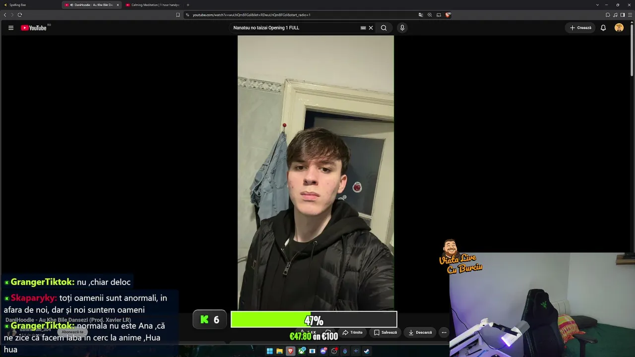Open the Windows Start menu
Image resolution: width=635 pixels, height=357 pixels.
click(269, 351)
